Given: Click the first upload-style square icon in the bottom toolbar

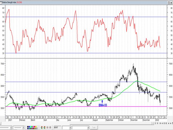Looking at the screenshot, I should pyautogui.click(x=48, y=127).
